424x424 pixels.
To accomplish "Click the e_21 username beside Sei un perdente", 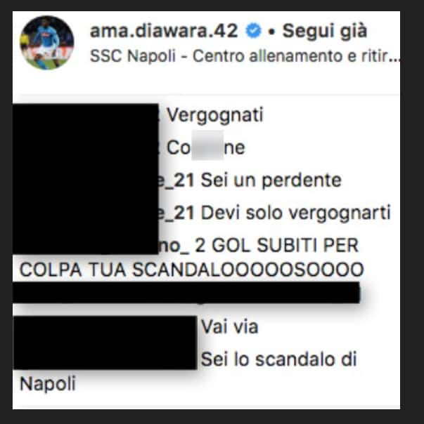I will point(176,180).
